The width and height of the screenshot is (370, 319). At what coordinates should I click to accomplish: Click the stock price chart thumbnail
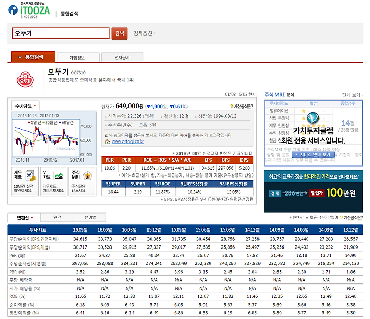pos(46,138)
